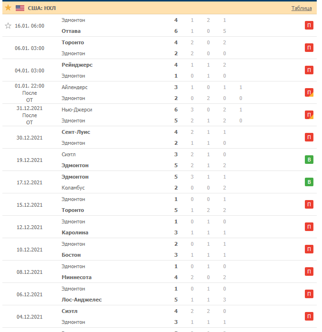Image resolution: width=322 pixels, height=332 pixels.
Task: Select the Каролина team name
Action: point(75,232)
